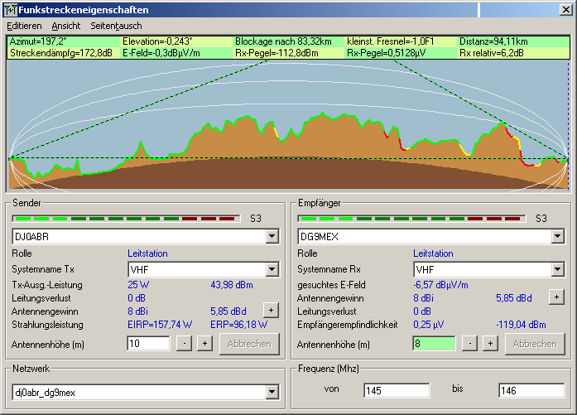This screenshot has height=415, width=577.
Task: Click the EIRP=157,74 W value
Action: 160,325
